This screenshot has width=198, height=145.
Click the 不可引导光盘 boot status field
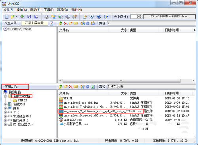pos(34,23)
